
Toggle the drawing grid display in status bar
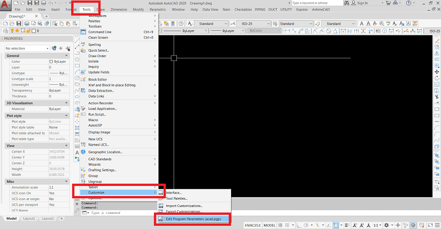280,225
